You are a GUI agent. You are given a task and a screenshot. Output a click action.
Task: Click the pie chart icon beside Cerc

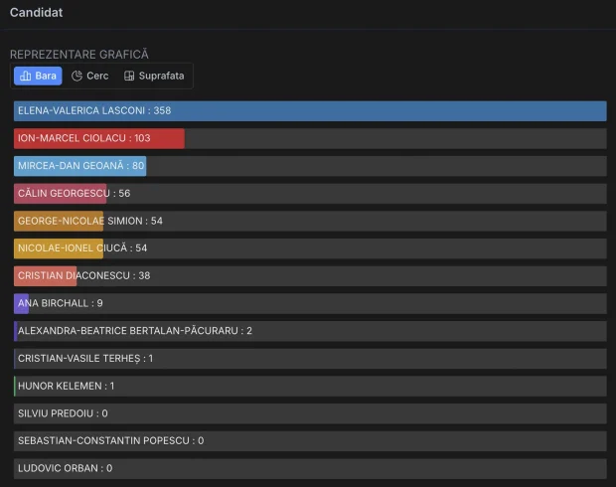pos(77,76)
